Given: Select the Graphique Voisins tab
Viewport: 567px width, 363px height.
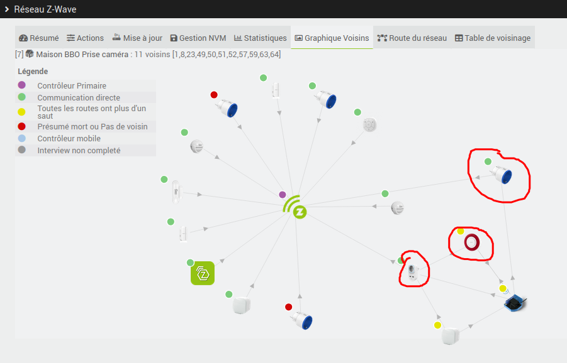Looking at the screenshot, I should 332,38.
